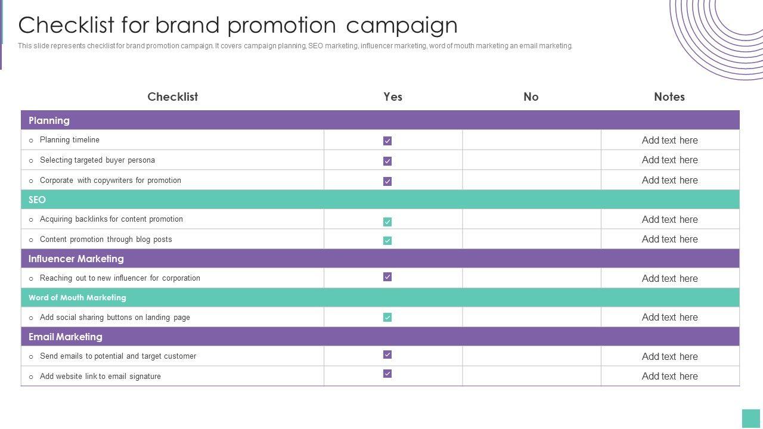Toggle the Planning timeline Yes checkbox

pos(387,141)
